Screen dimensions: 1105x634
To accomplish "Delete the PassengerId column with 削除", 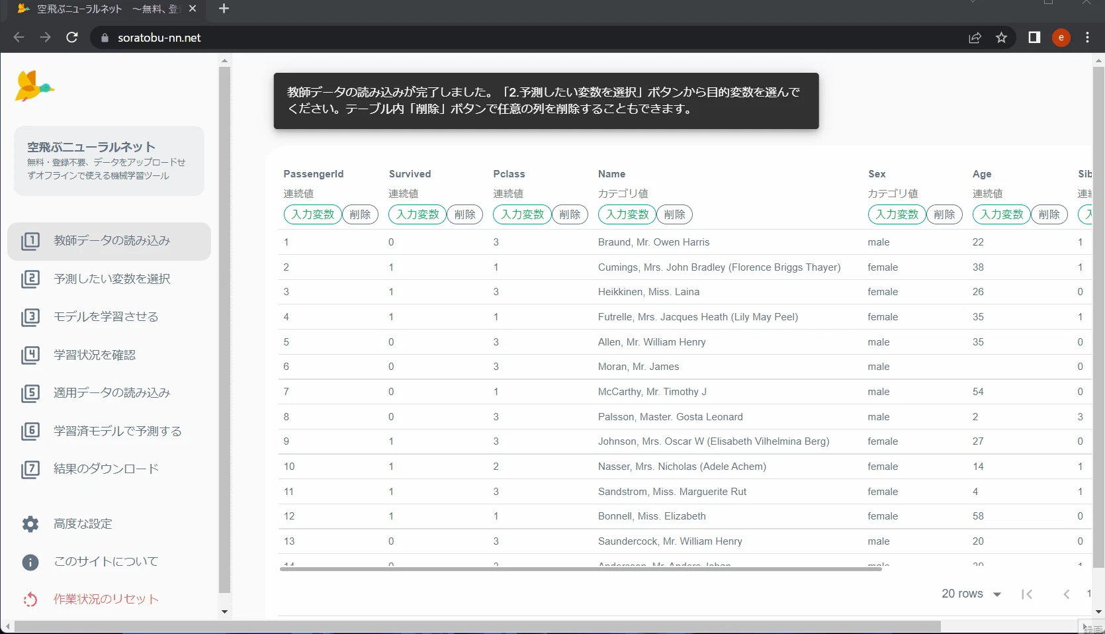I will pos(360,214).
